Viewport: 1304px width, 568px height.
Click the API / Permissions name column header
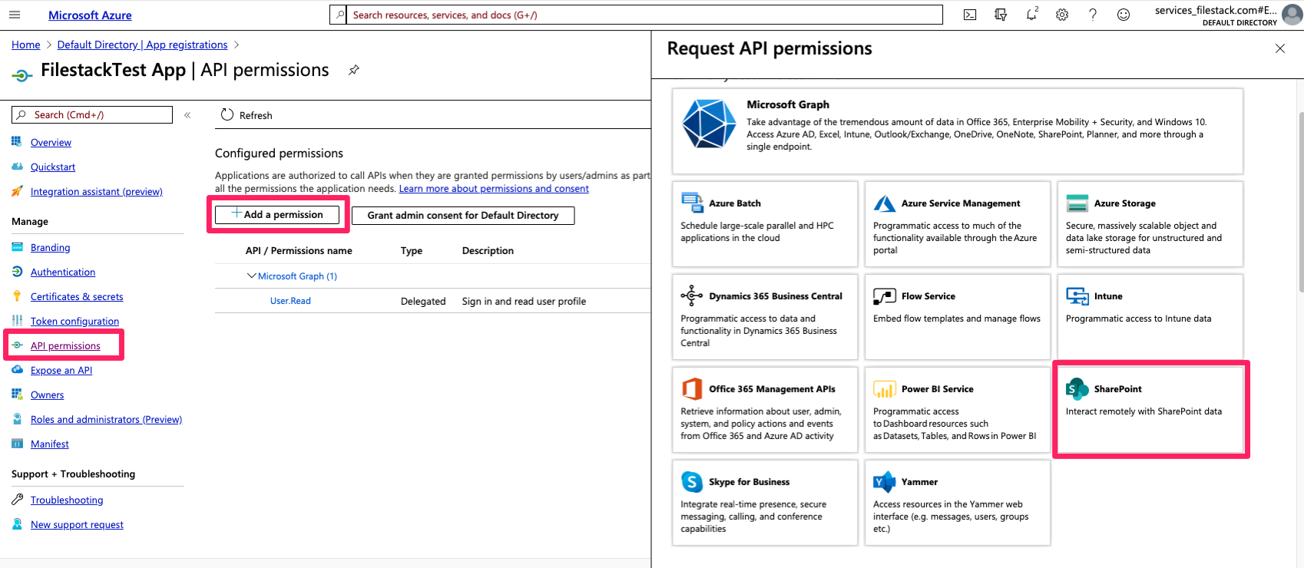tap(299, 251)
